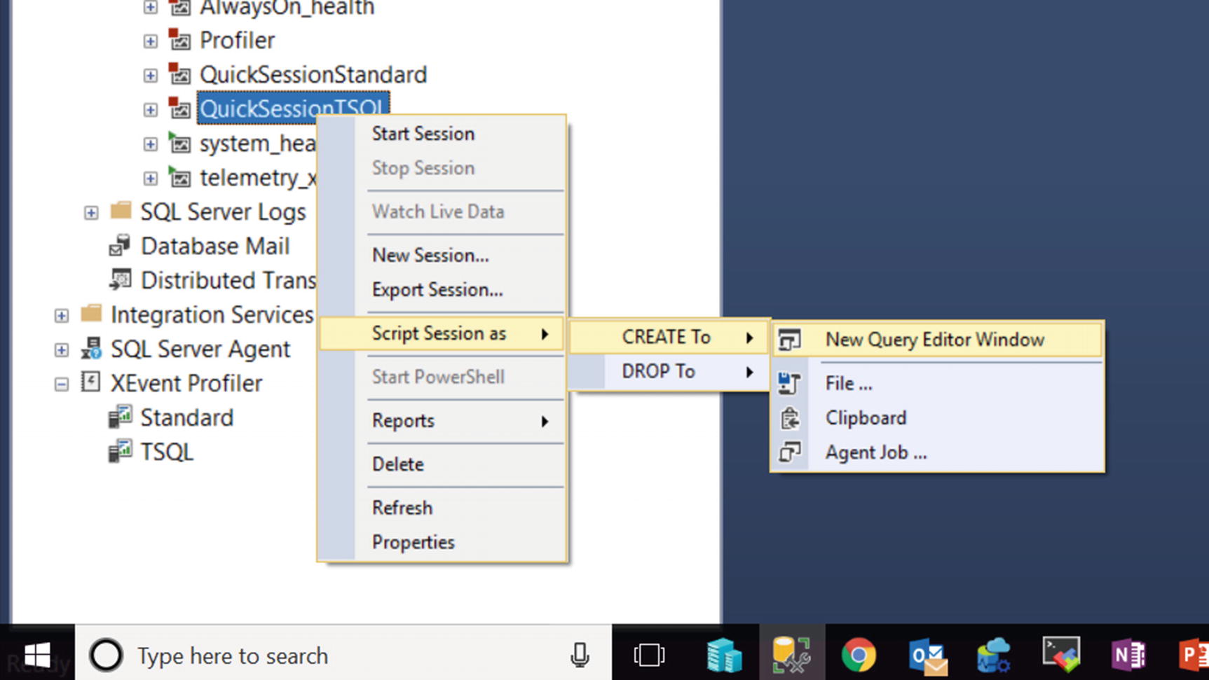The height and width of the screenshot is (680, 1209).
Task: Choose Start Session from context menu
Action: (x=442, y=134)
